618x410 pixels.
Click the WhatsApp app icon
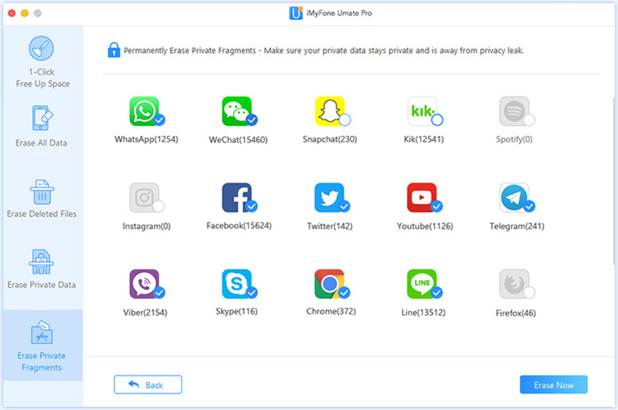point(144,111)
